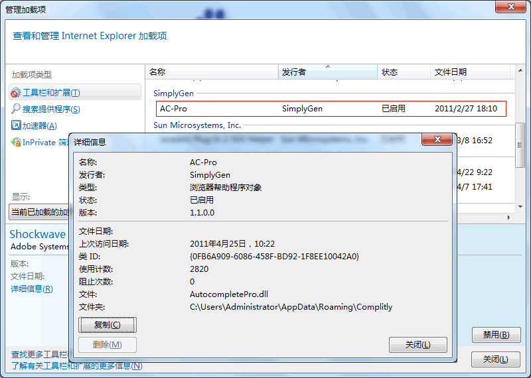531x378 pixels.
Task: Click 关闭(L) in Manage Add-ons window
Action: [495, 359]
